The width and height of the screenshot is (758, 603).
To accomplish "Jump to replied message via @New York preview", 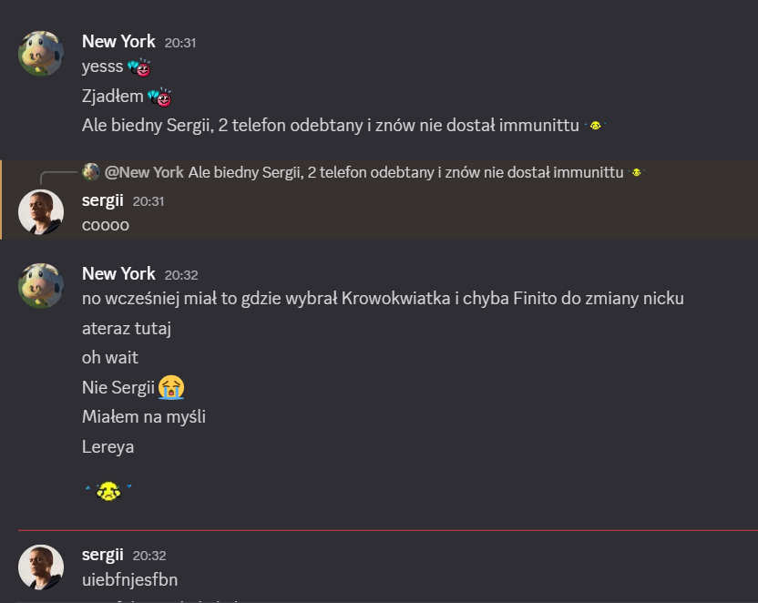I will [364, 172].
